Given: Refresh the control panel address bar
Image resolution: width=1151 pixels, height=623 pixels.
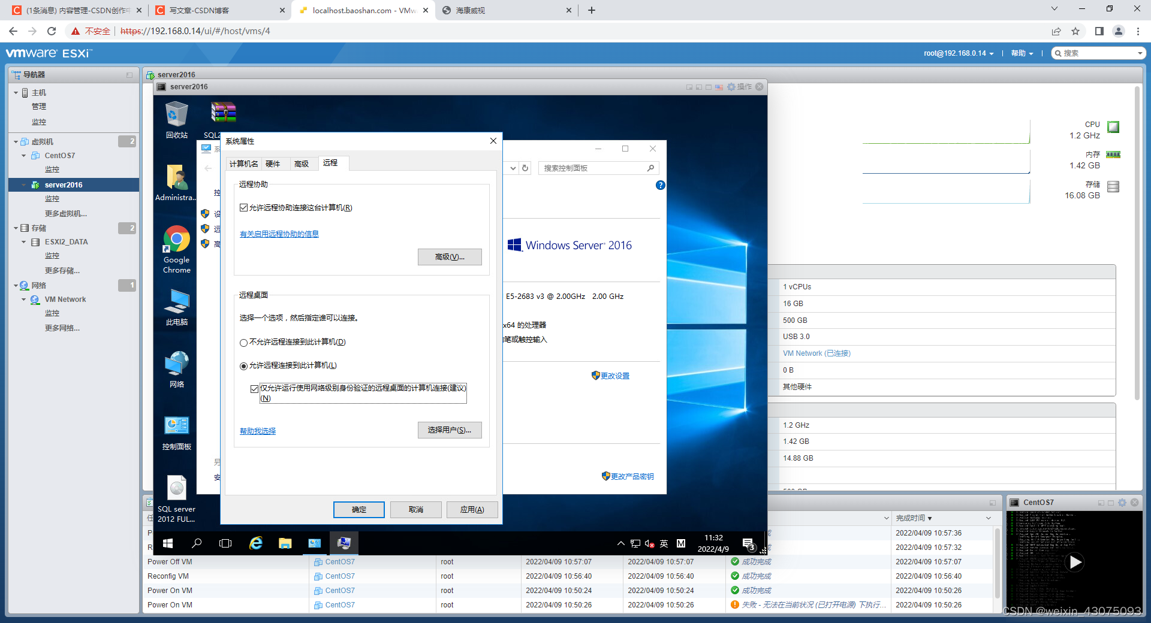Looking at the screenshot, I should click(525, 168).
